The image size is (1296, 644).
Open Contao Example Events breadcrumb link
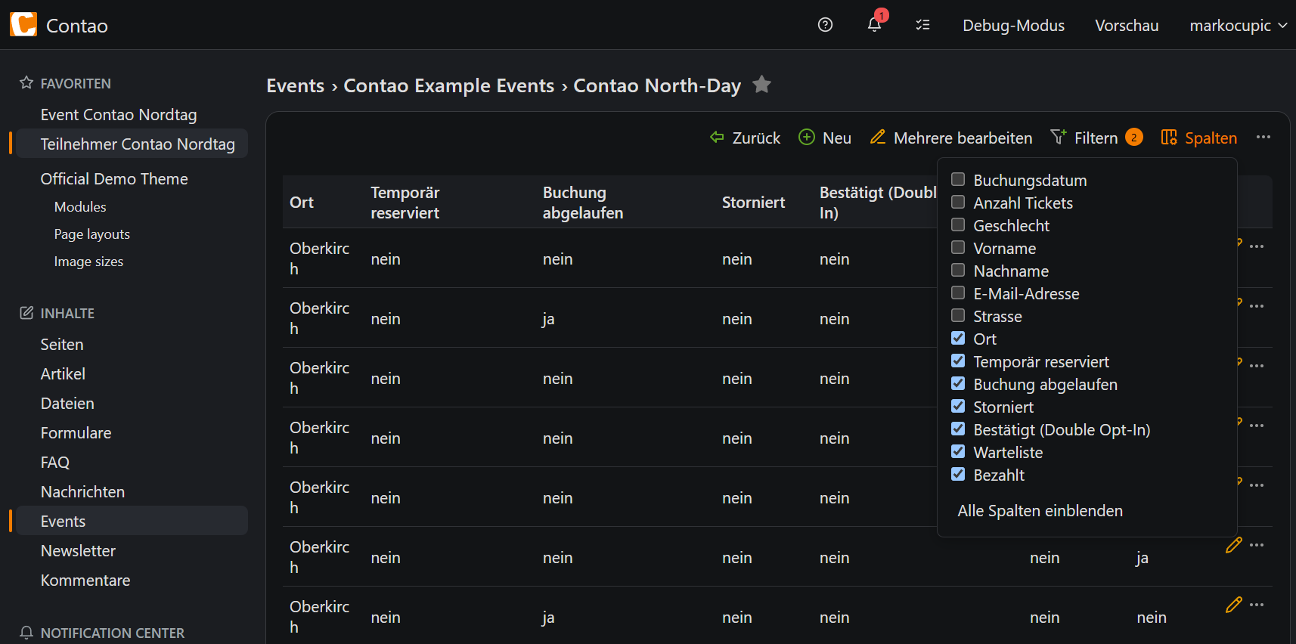449,85
